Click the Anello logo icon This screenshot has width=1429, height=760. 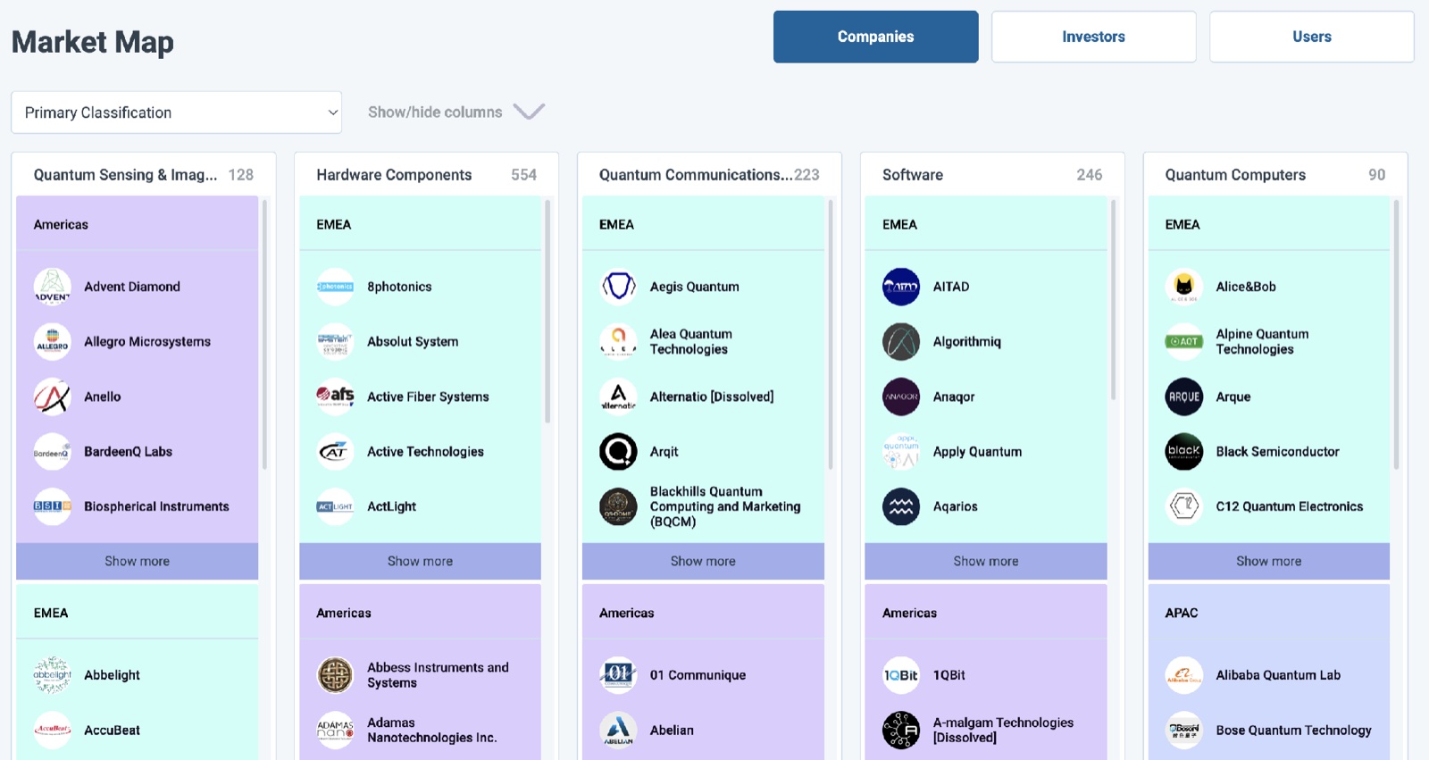pos(52,397)
